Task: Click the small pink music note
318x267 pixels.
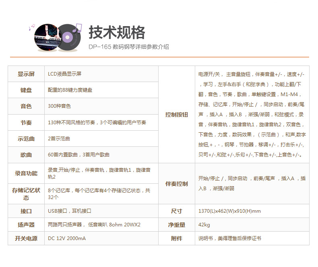Action: point(31,27)
